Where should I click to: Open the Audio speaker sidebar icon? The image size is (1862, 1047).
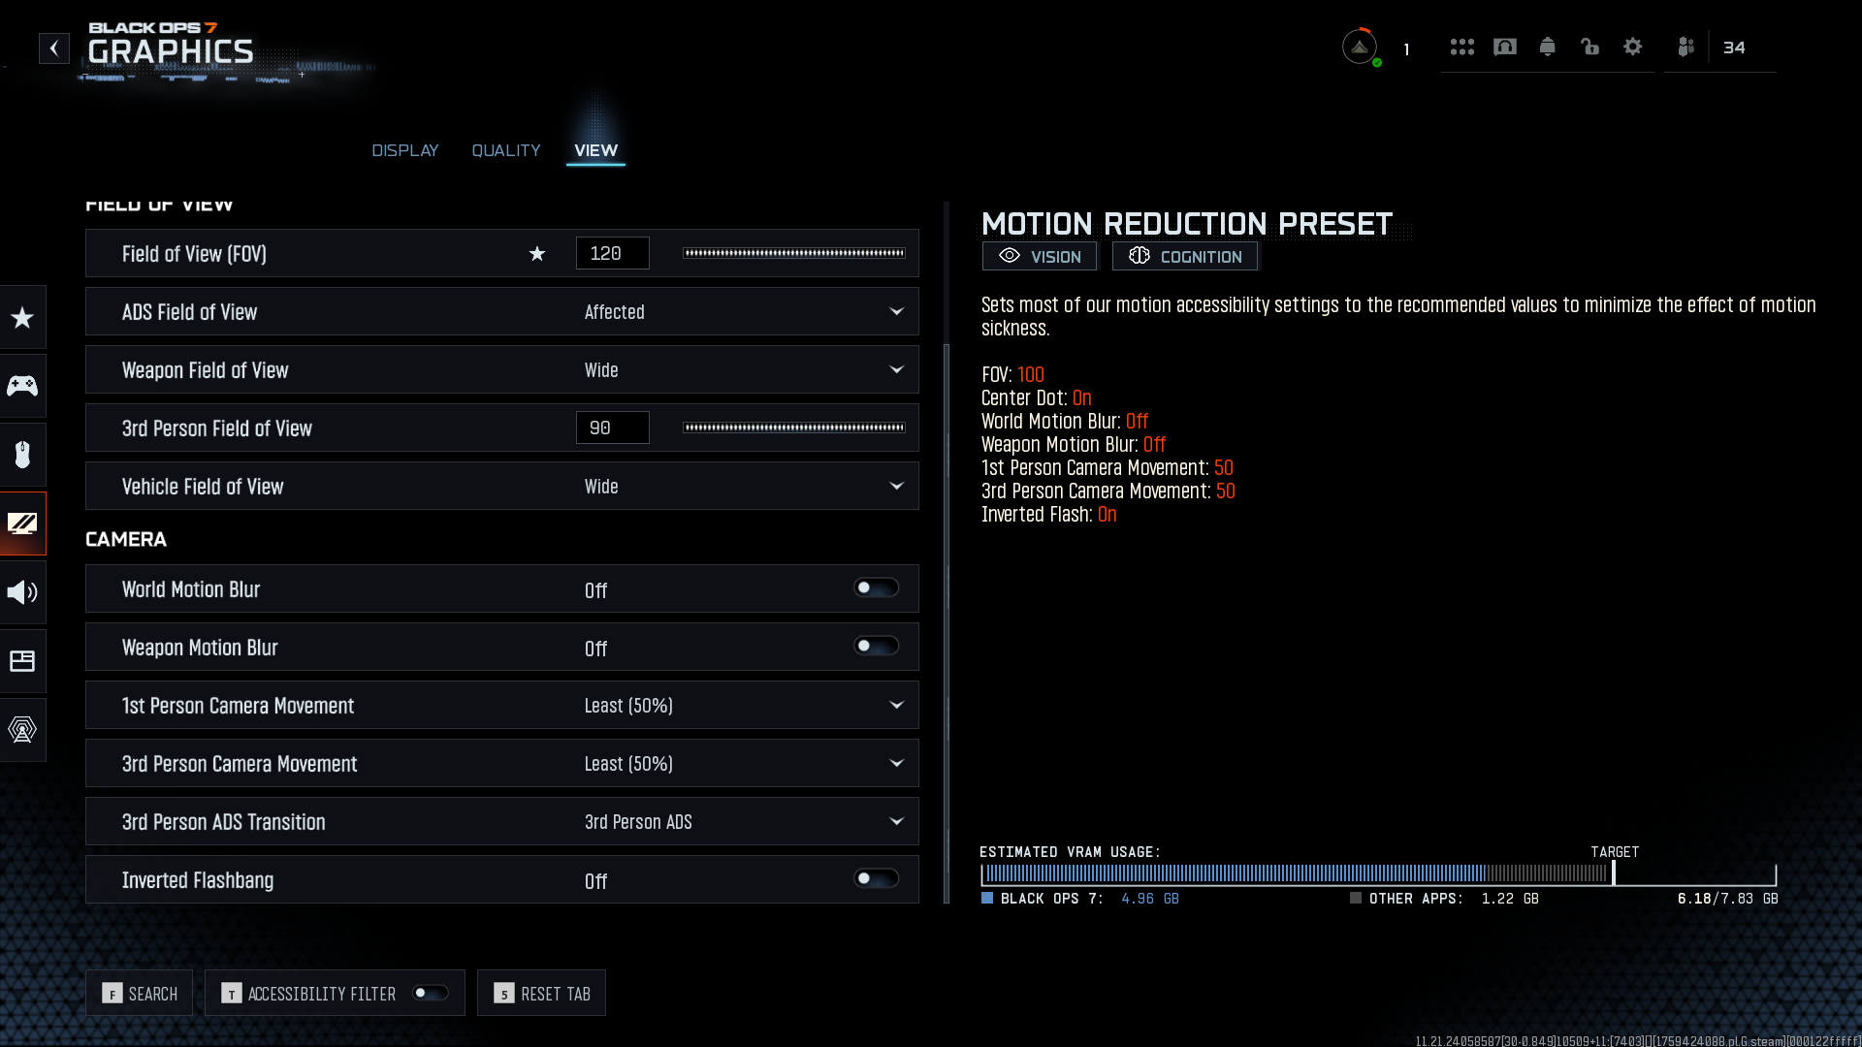[x=22, y=591]
